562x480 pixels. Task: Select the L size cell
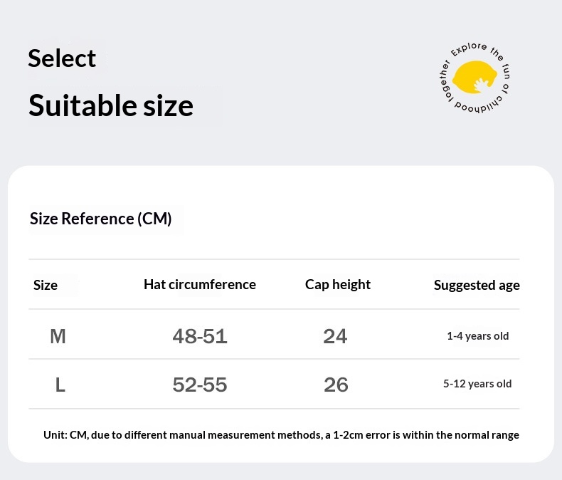click(x=60, y=385)
